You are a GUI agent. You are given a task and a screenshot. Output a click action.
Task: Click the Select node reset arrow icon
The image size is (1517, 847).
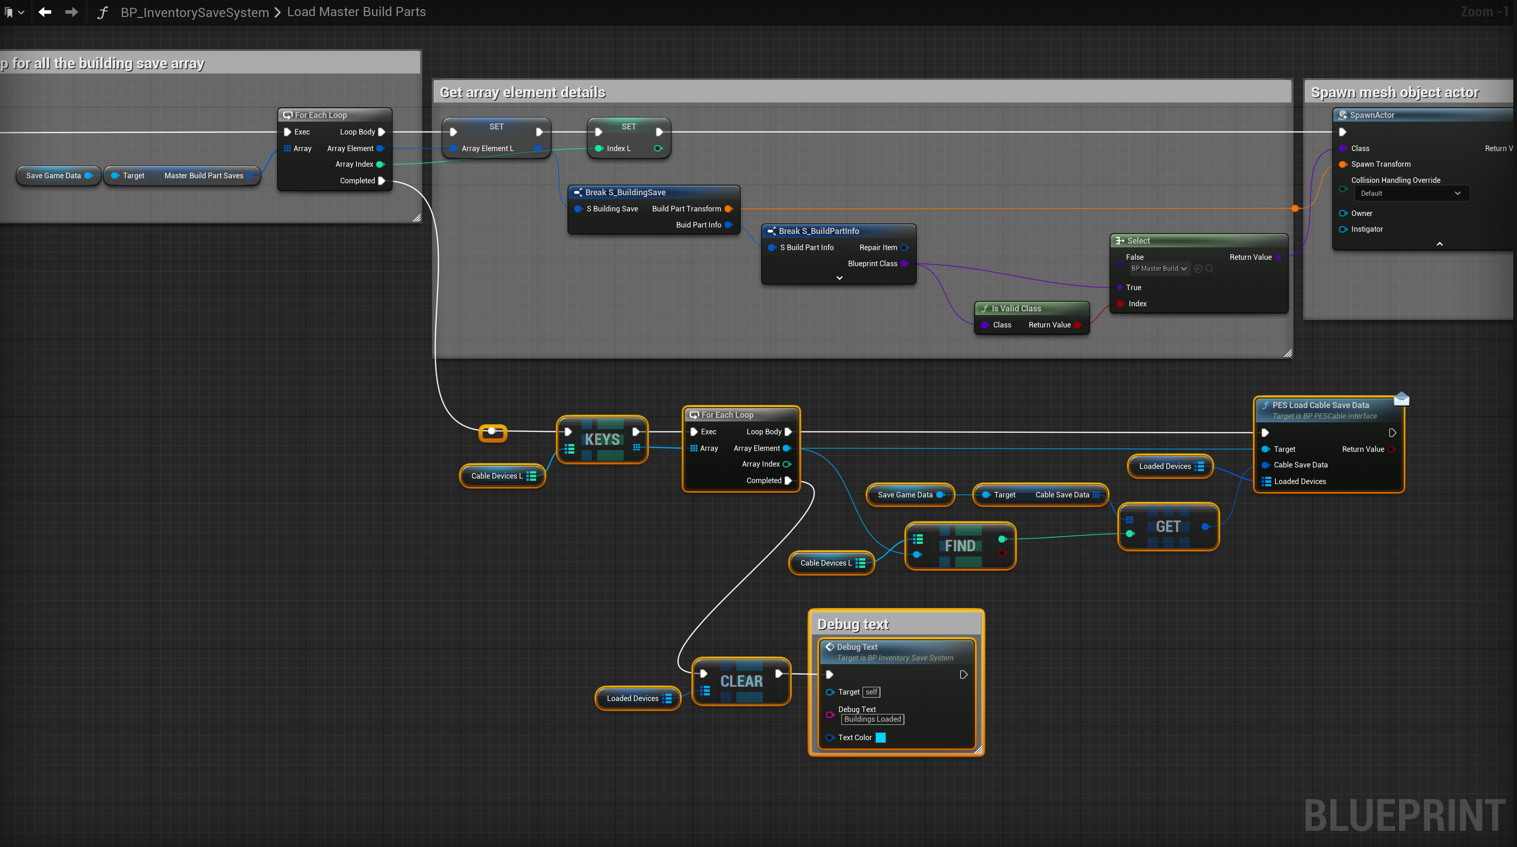coord(1198,269)
